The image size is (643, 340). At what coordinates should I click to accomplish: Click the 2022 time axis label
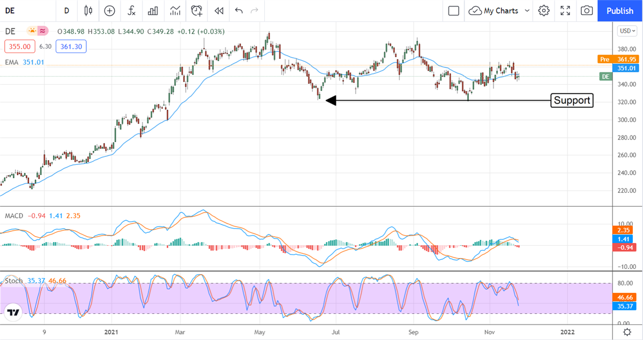click(x=566, y=332)
